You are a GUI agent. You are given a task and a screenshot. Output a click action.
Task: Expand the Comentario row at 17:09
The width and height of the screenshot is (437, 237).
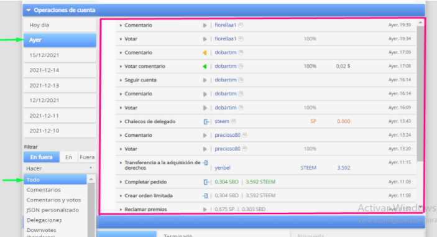pyautogui.click(x=121, y=53)
